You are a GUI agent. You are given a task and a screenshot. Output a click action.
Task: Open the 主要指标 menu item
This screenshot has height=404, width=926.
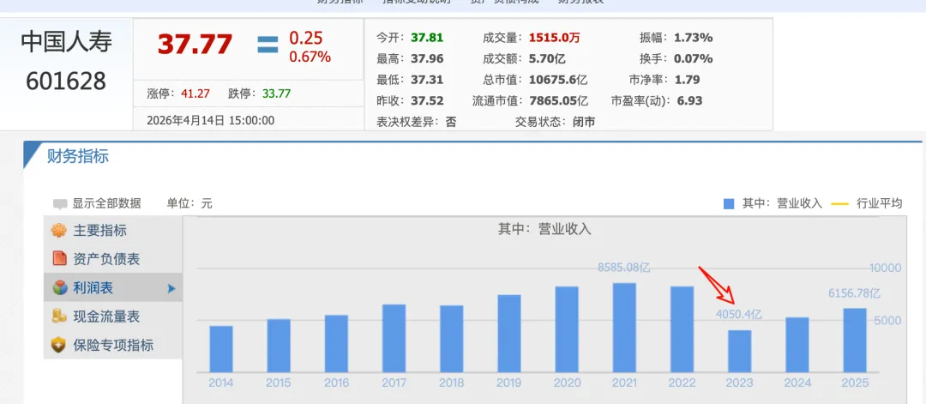(113, 231)
